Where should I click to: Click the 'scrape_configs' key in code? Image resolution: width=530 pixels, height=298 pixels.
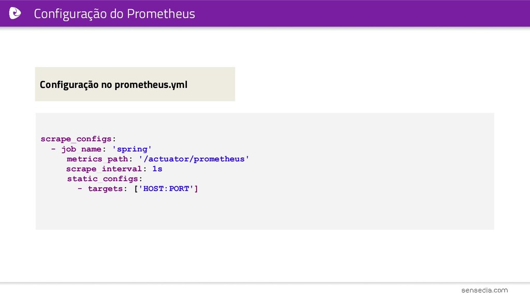[x=76, y=139]
